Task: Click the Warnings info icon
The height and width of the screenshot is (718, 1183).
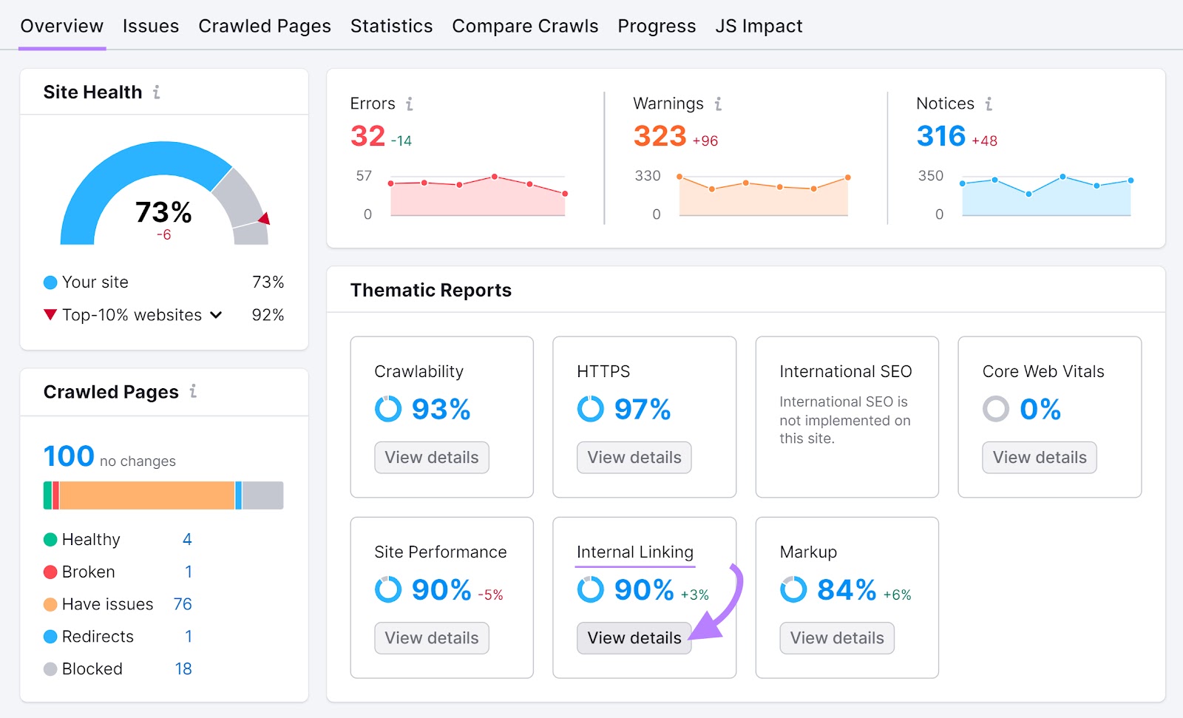Action: (716, 104)
